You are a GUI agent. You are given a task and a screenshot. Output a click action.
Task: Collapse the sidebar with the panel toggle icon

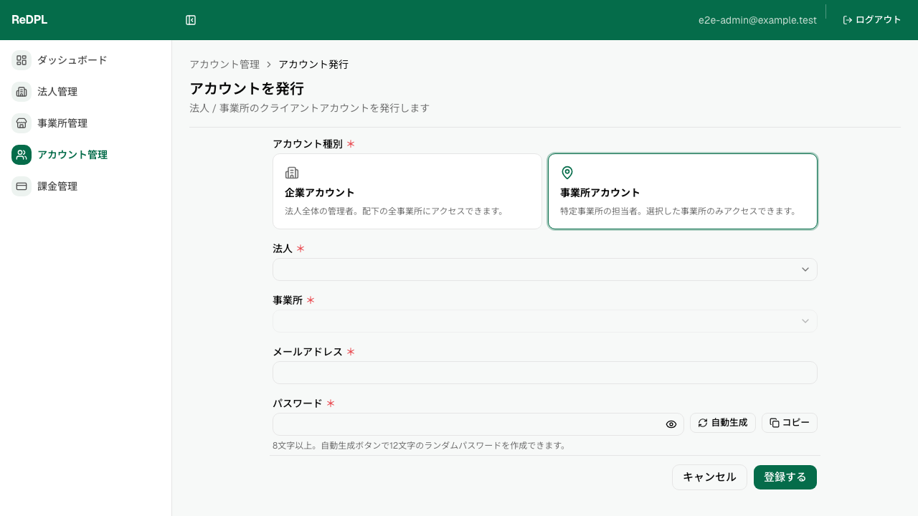(x=191, y=20)
